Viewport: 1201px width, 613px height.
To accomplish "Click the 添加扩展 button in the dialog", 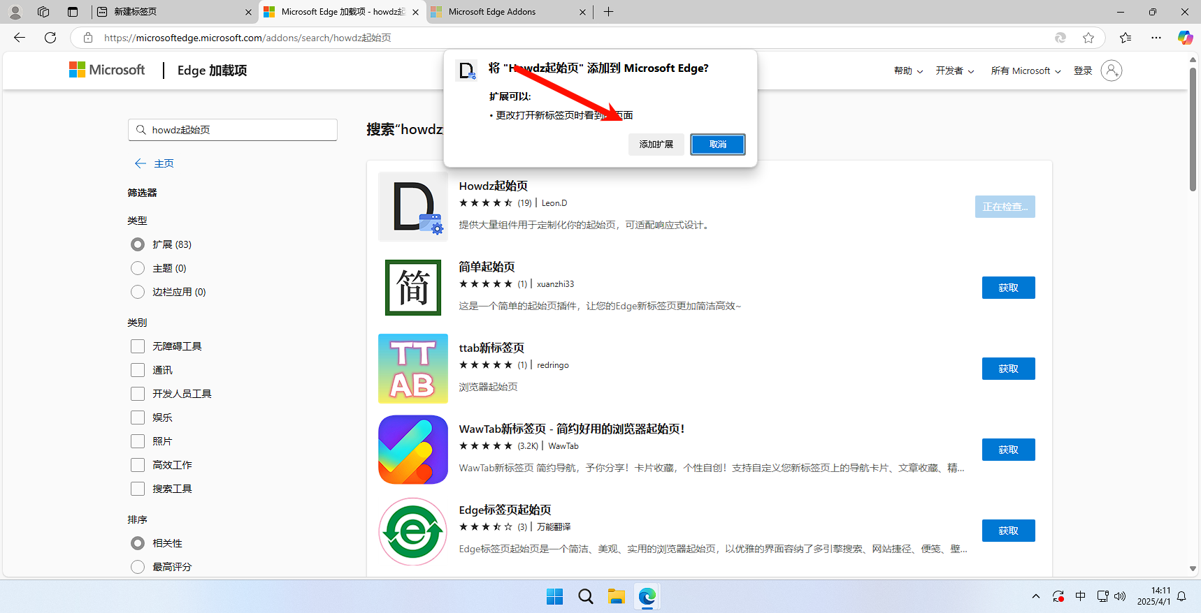I will (656, 145).
